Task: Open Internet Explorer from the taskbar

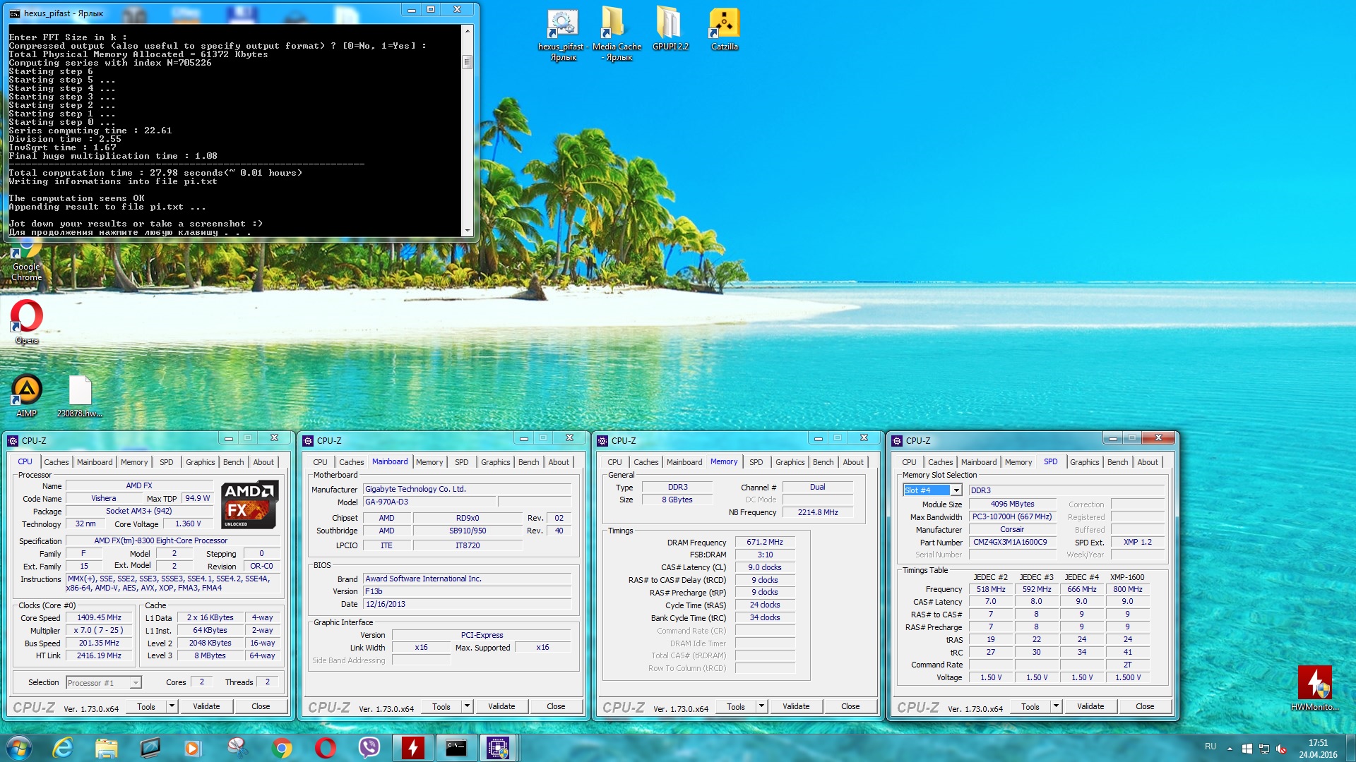Action: click(63, 748)
